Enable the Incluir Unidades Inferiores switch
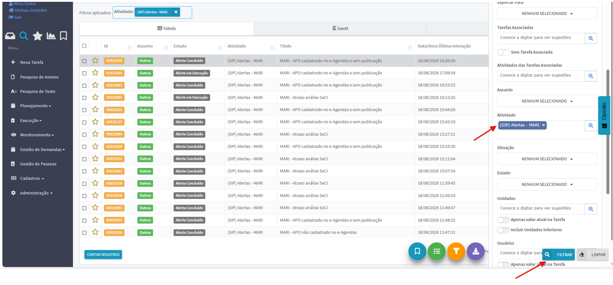Screen dimensions: 613x285 click(503, 230)
